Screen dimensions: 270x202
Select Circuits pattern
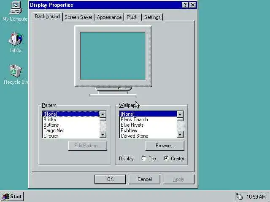71,136
